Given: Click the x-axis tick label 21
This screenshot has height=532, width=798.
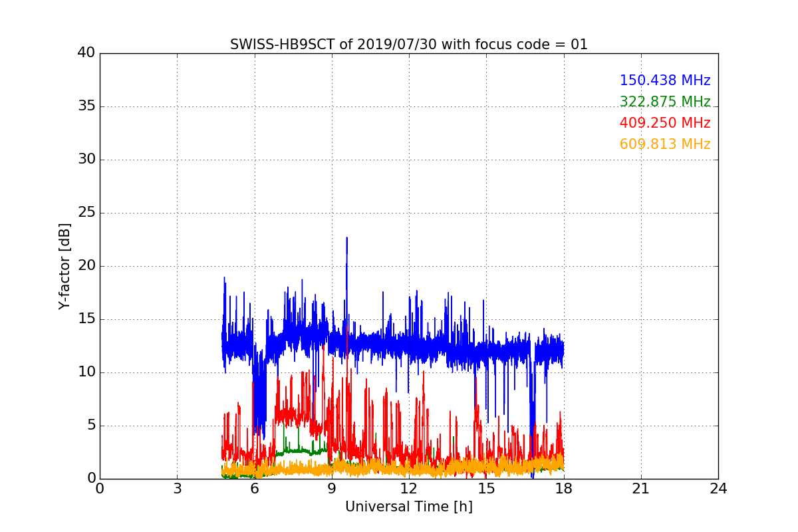Looking at the screenshot, I should [x=641, y=489].
